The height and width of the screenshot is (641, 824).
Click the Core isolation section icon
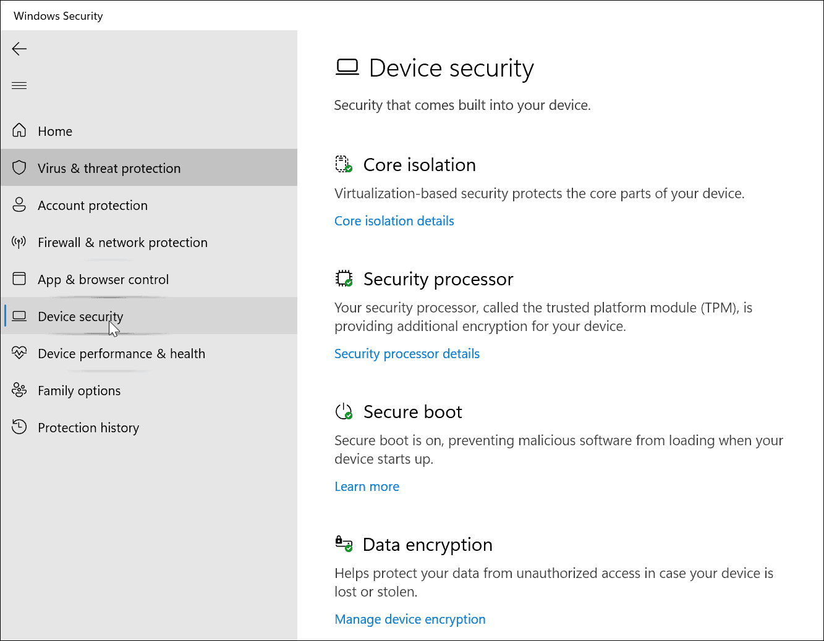tap(344, 164)
